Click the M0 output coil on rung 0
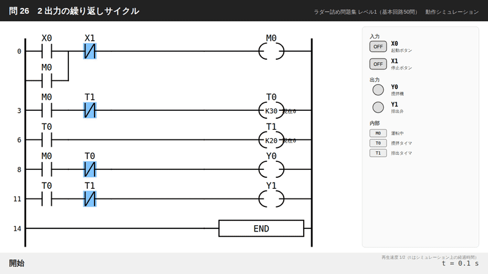 click(271, 51)
